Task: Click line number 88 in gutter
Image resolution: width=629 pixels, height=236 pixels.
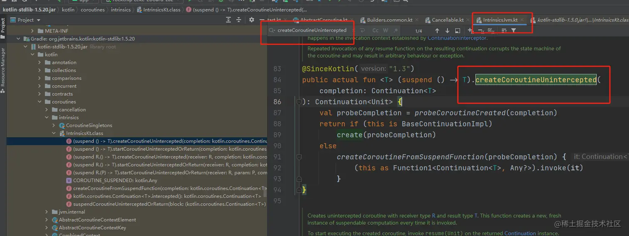Action: [277, 124]
